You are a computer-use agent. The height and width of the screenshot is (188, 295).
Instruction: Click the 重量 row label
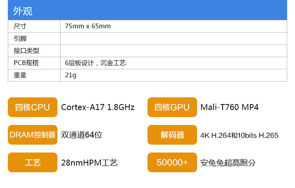(20, 75)
